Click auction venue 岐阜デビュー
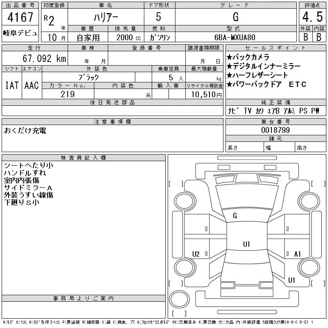The height and width of the screenshot is (328, 328). point(20,33)
